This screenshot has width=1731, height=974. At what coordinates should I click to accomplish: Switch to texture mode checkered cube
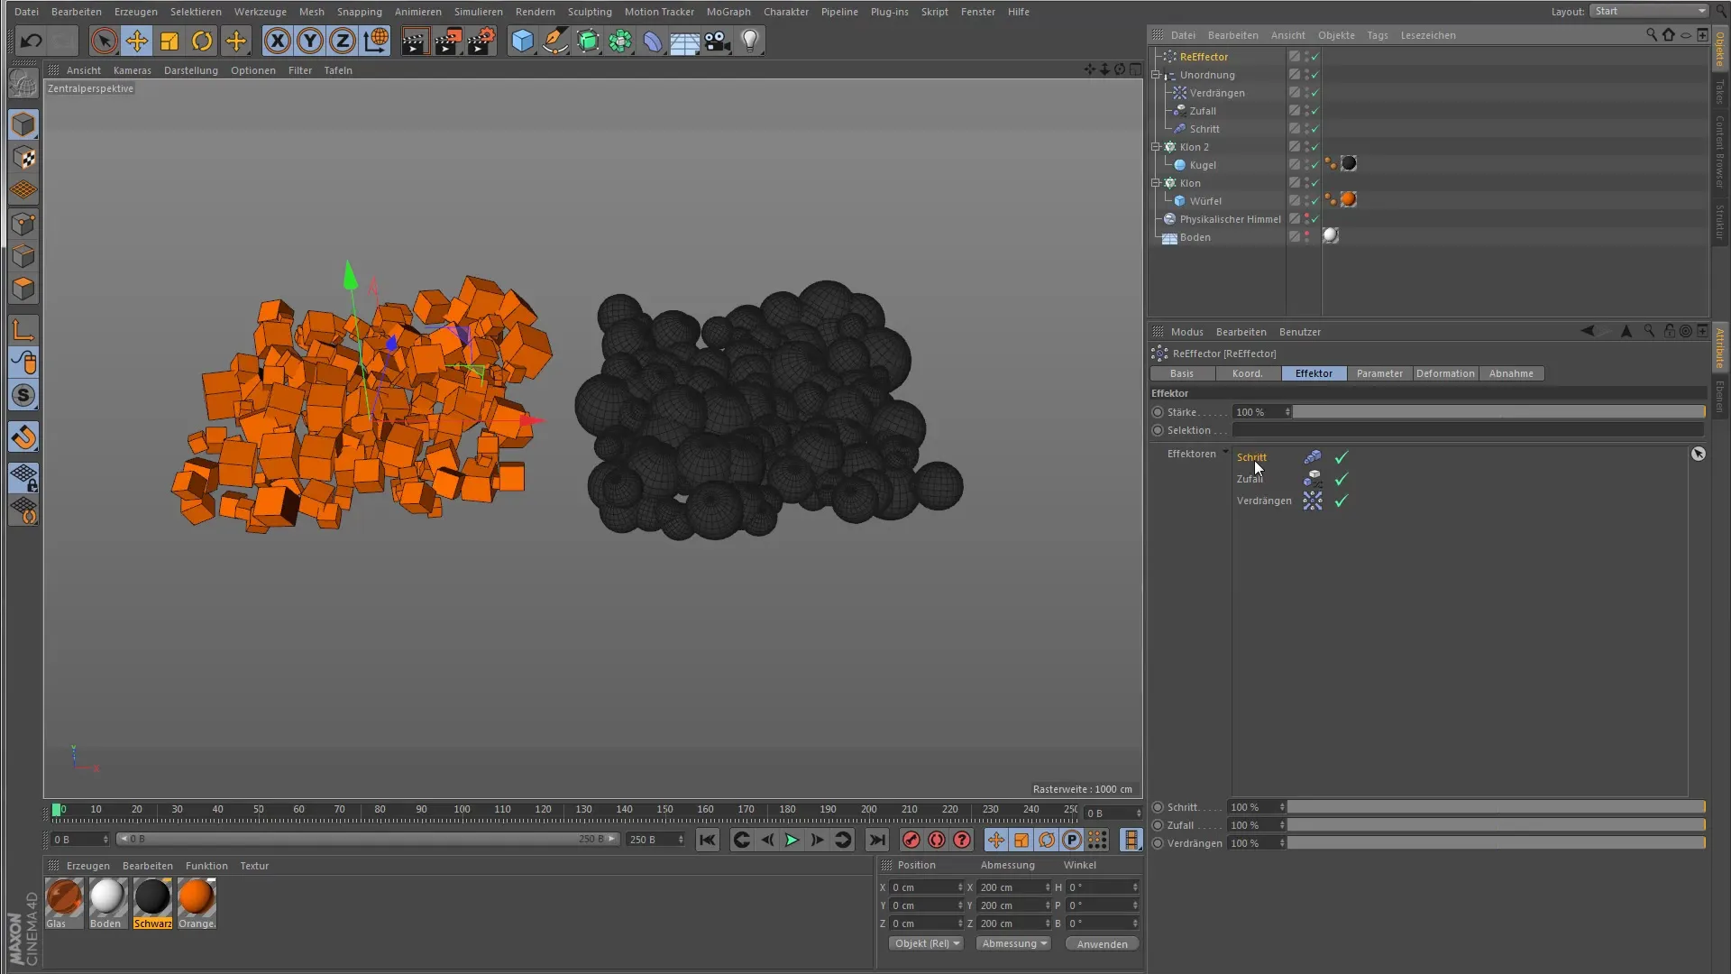pos(23,158)
